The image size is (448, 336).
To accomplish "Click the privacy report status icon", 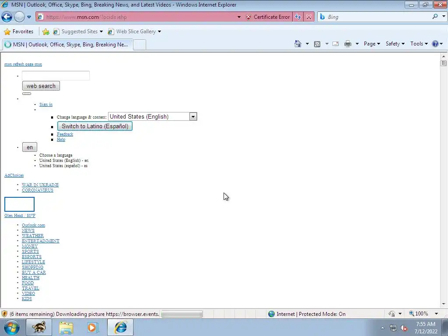I will [392, 314].
